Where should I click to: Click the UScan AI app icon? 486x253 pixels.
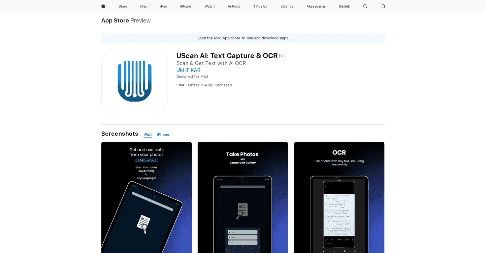134,82
